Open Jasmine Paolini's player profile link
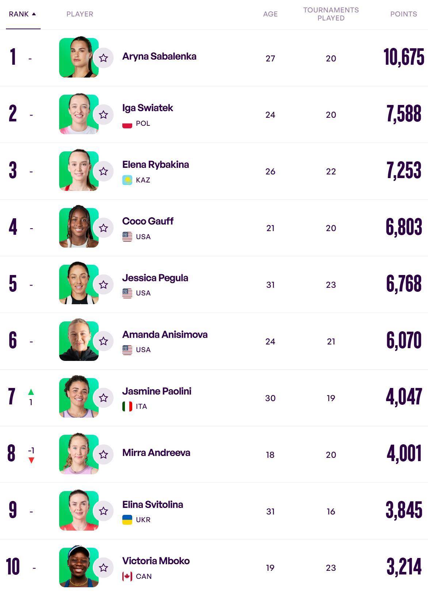 click(157, 391)
